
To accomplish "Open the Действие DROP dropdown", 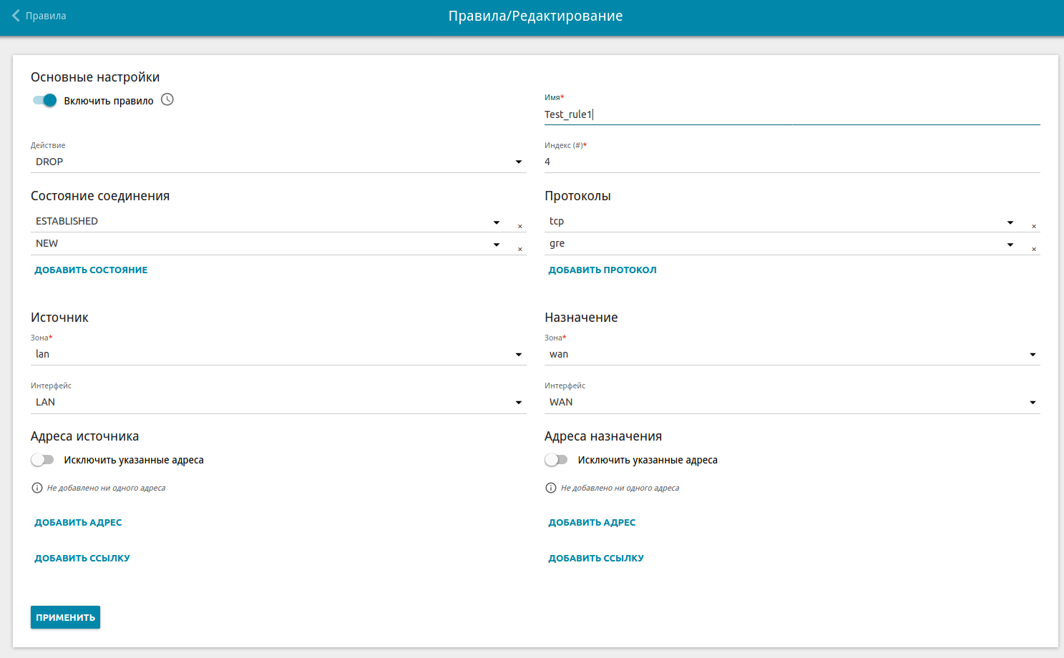I will [278, 162].
